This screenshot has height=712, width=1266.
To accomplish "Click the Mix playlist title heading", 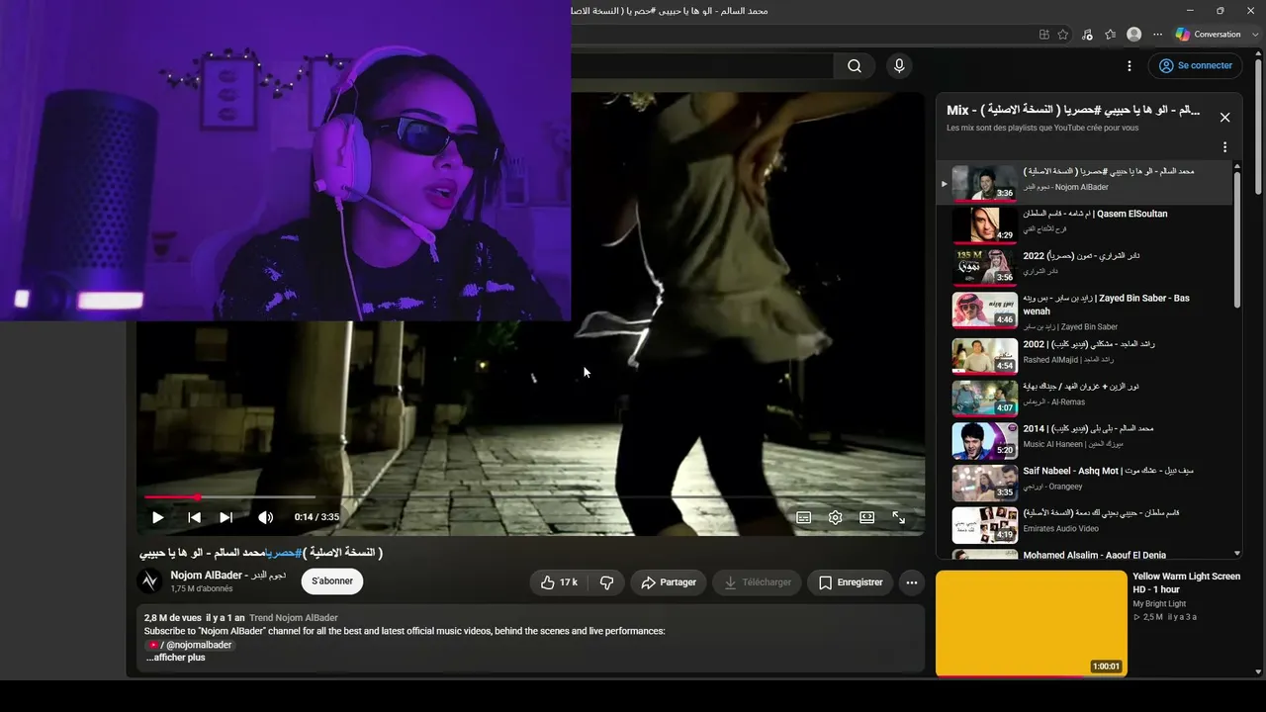I will tap(1073, 111).
